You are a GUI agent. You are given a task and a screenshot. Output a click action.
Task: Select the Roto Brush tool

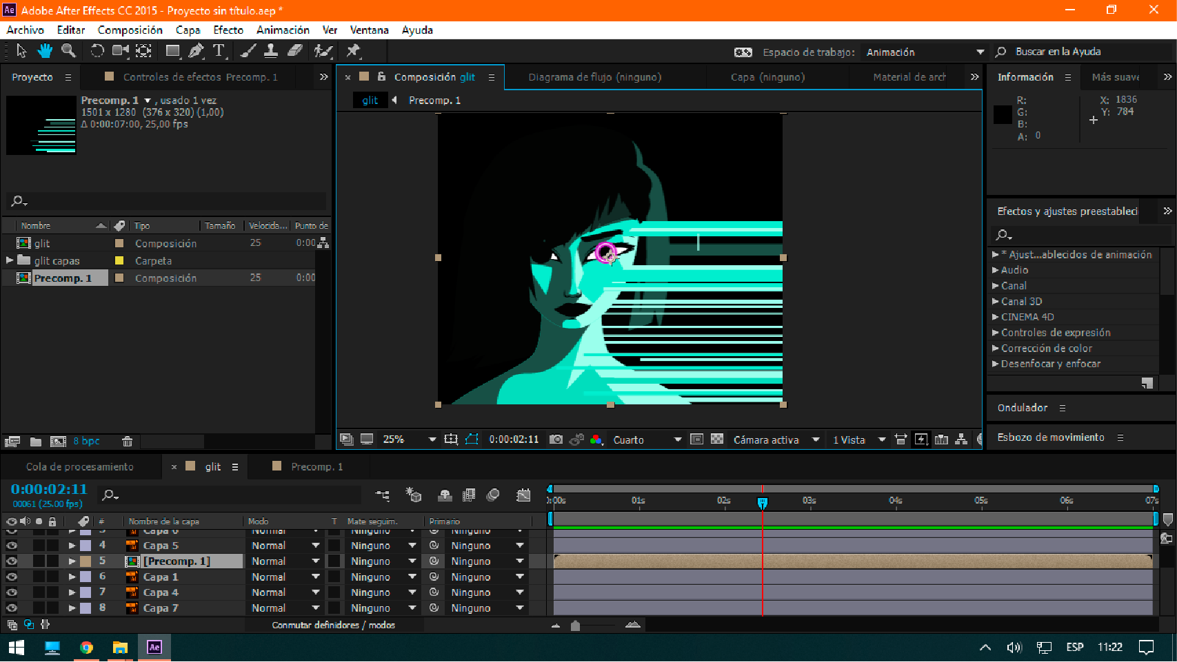click(x=323, y=50)
